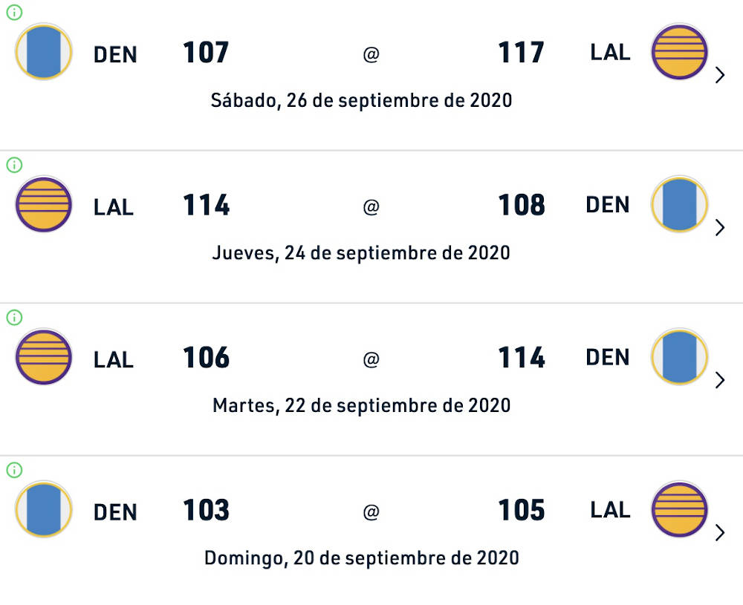Screen dimensions: 743x605
Task: Open the date Martes, 22 de septiembre de 2020
Action: point(362,406)
